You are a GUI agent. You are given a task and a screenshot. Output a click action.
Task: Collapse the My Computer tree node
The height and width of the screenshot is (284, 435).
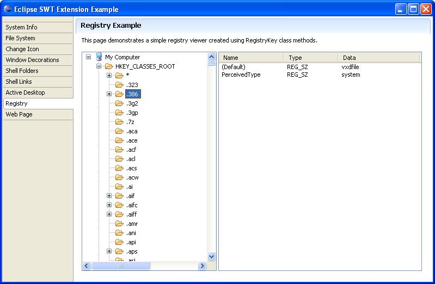tap(89, 57)
